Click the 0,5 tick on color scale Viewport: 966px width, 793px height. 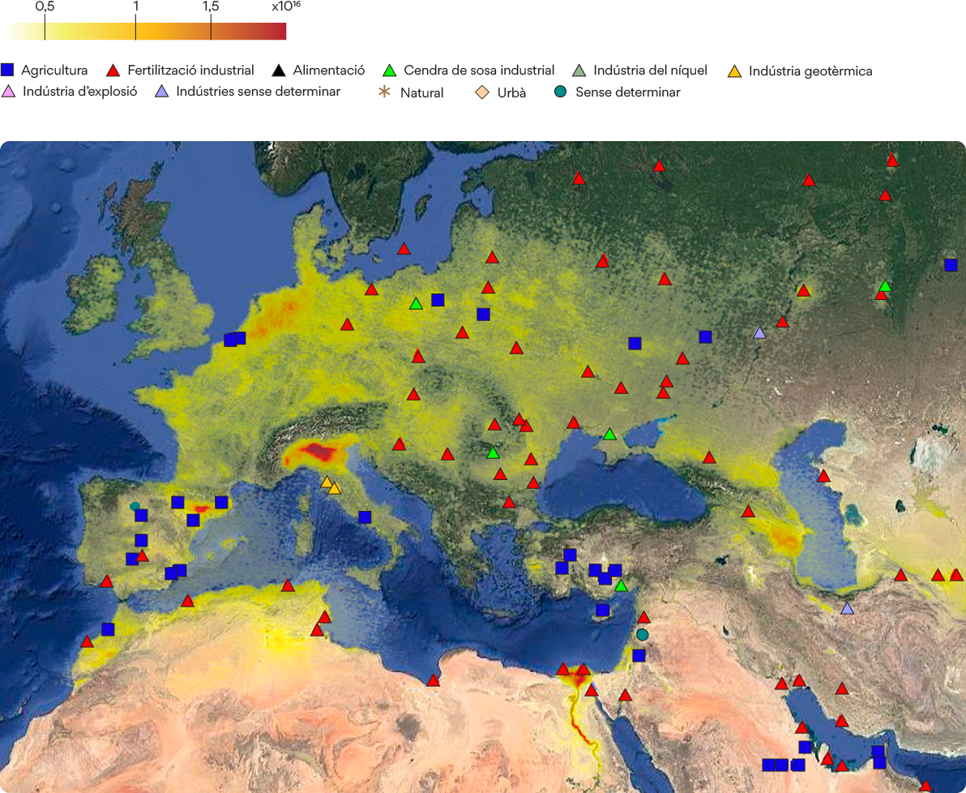point(45,28)
